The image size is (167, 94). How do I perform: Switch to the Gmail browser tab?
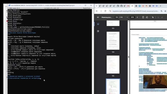128,6
